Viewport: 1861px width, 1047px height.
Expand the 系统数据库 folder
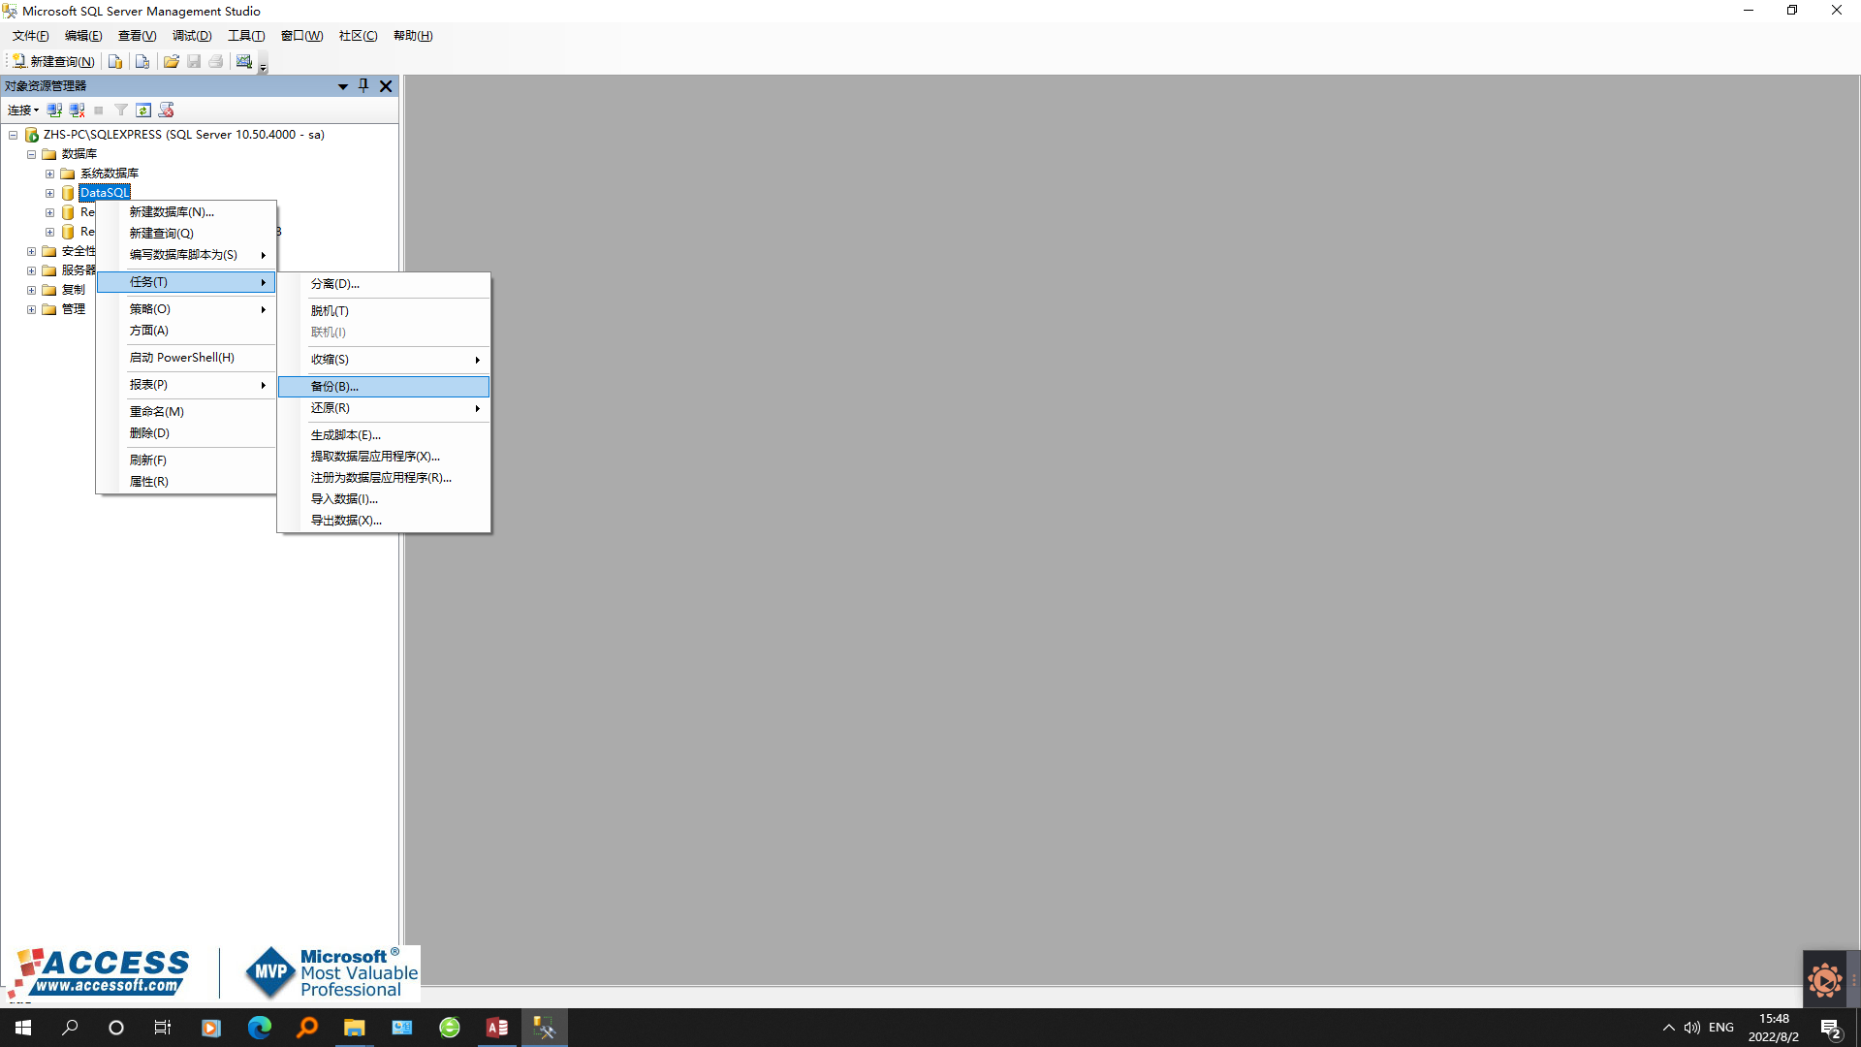[x=49, y=174]
